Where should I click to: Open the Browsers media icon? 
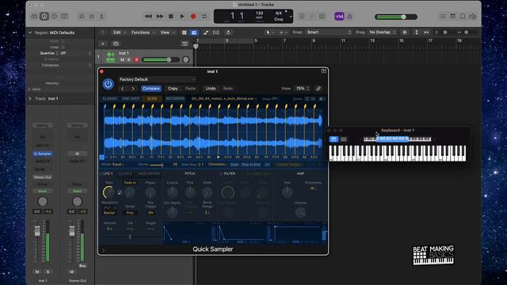473,16
